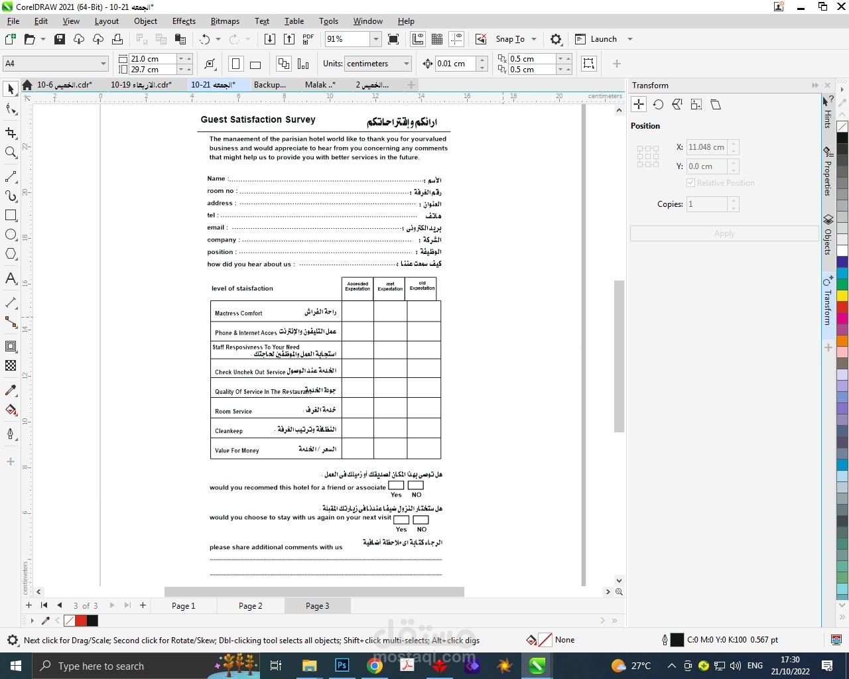Select the Polygon tool

(x=11, y=254)
